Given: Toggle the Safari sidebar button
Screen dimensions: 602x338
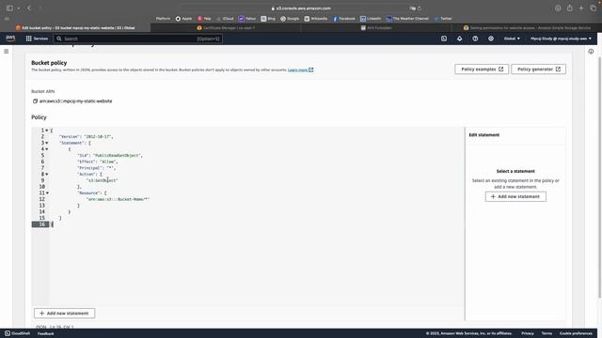Looking at the screenshot, I should pyautogui.click(x=9, y=8).
